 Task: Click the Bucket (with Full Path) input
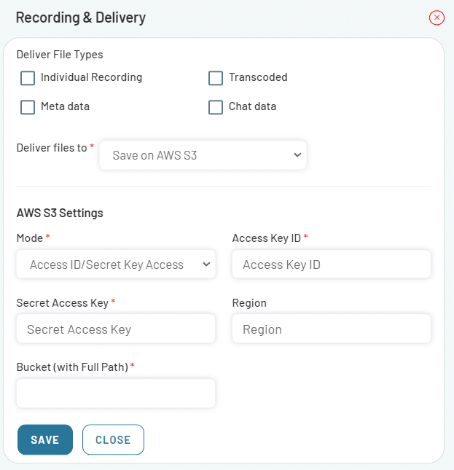[x=116, y=393]
